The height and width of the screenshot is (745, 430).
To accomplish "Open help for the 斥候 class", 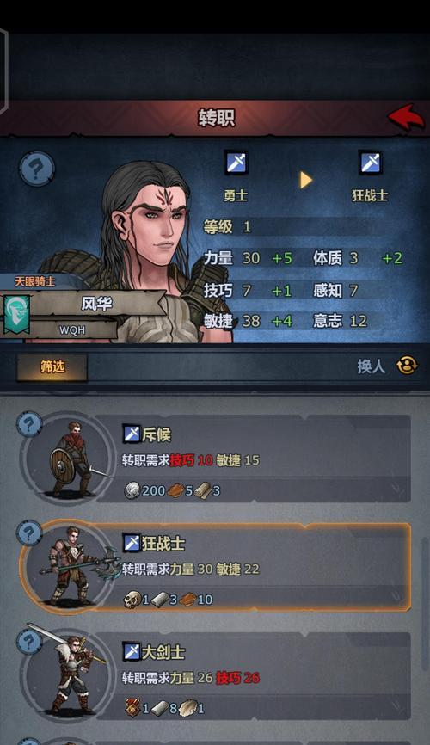I will tap(29, 424).
